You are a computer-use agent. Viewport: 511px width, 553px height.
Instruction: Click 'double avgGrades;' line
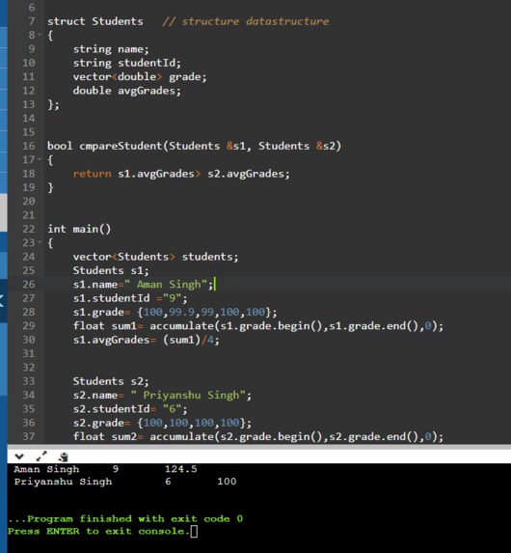tap(127, 91)
